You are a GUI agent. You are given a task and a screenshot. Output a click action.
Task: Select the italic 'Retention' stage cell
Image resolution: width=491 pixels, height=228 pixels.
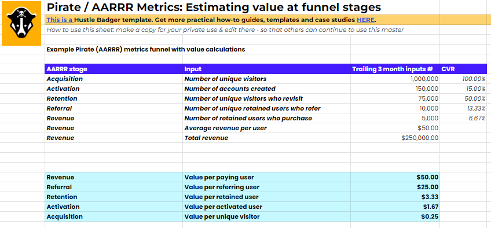click(114, 98)
